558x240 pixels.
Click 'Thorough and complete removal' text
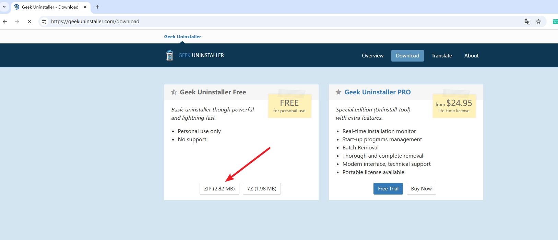[383, 156]
